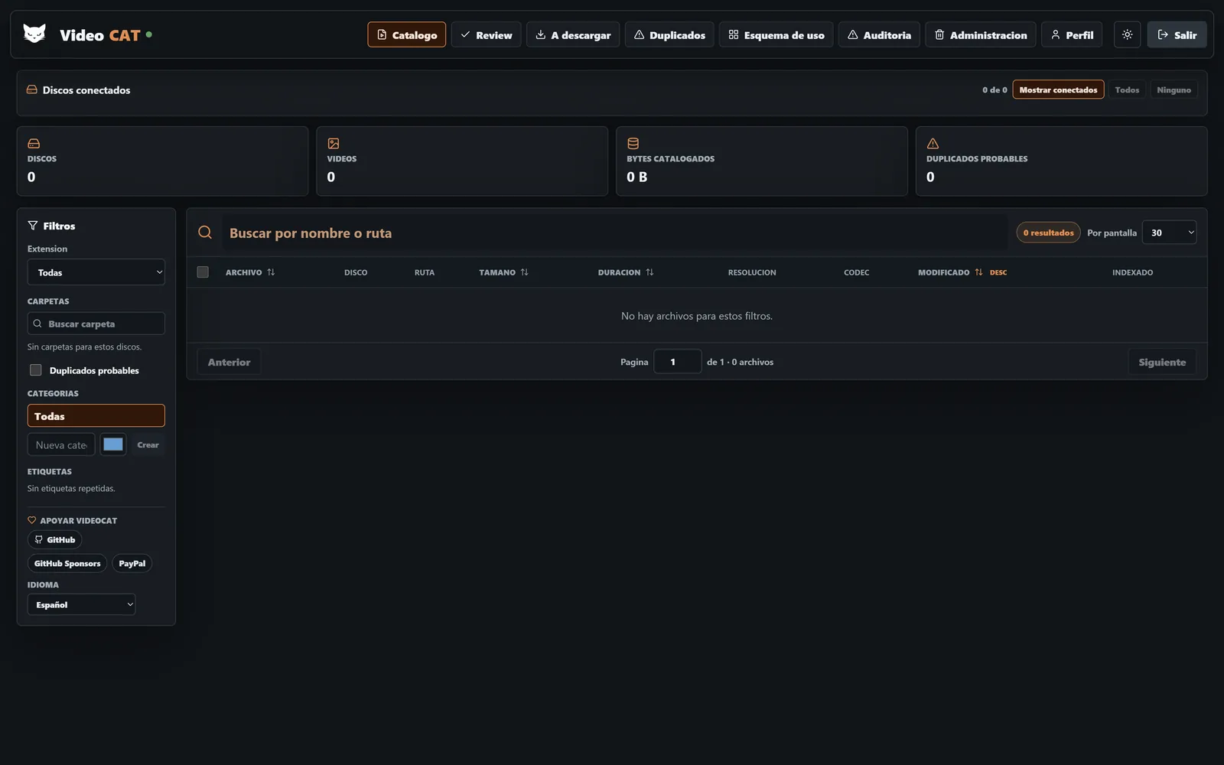Switch to Esquema de uso tab
1224x765 pixels.
click(x=776, y=34)
